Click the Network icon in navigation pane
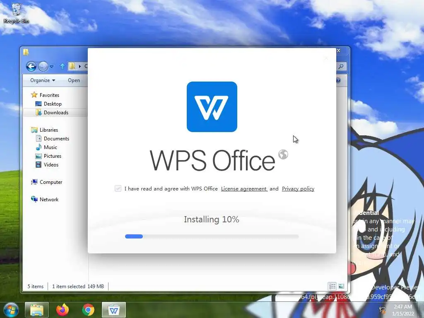Viewport: 424px width, 318px height. pos(34,199)
